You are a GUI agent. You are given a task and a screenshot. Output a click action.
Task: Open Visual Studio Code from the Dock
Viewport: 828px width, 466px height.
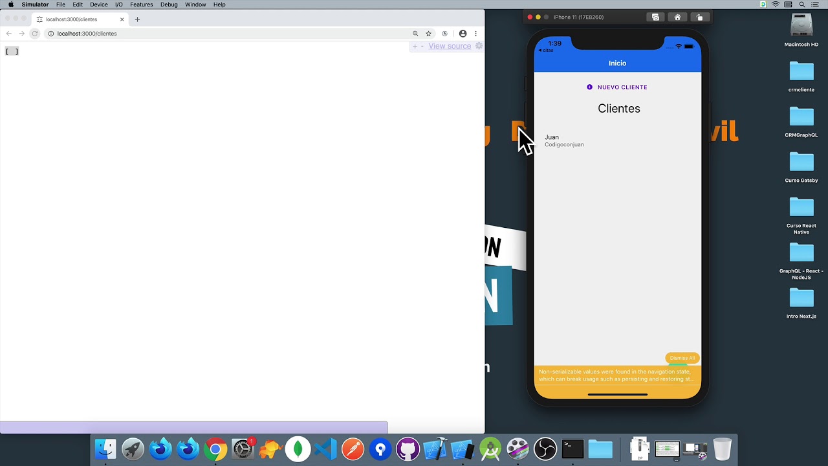(325, 449)
